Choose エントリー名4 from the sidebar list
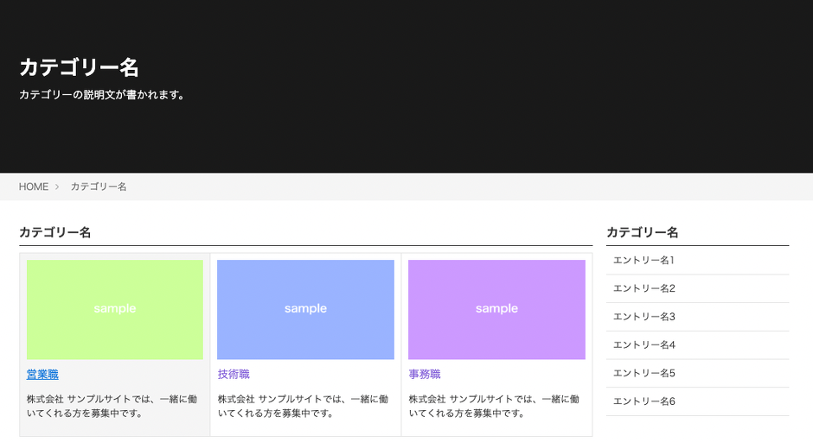 tap(643, 345)
